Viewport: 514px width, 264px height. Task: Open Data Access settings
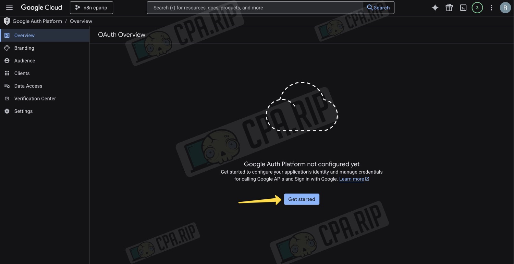(x=28, y=86)
